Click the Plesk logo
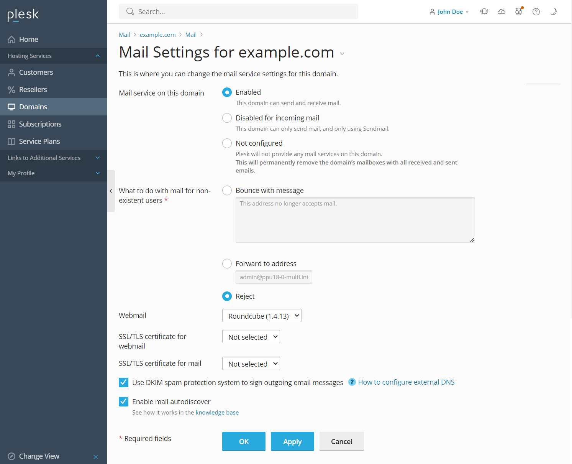Viewport: 572px width, 464px height. click(x=23, y=15)
